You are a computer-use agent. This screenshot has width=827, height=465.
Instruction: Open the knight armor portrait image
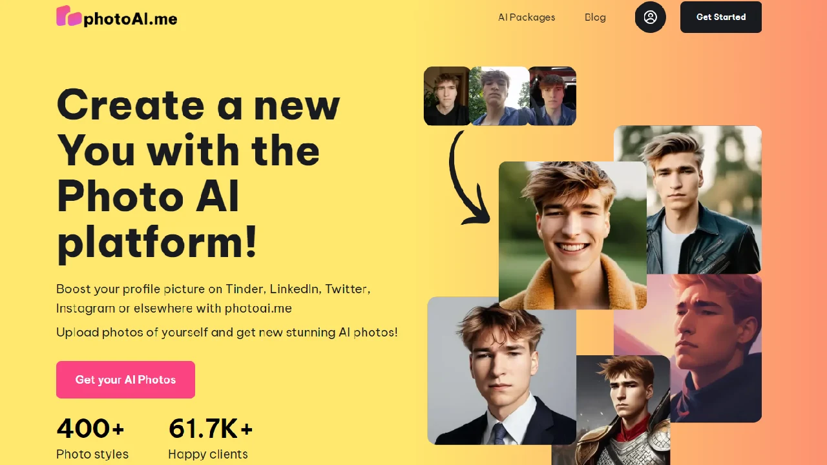(623, 410)
